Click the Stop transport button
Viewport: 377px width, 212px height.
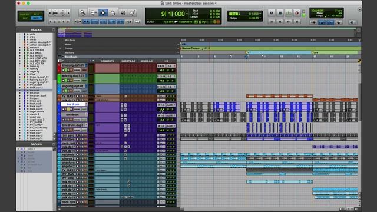(x=280, y=13)
